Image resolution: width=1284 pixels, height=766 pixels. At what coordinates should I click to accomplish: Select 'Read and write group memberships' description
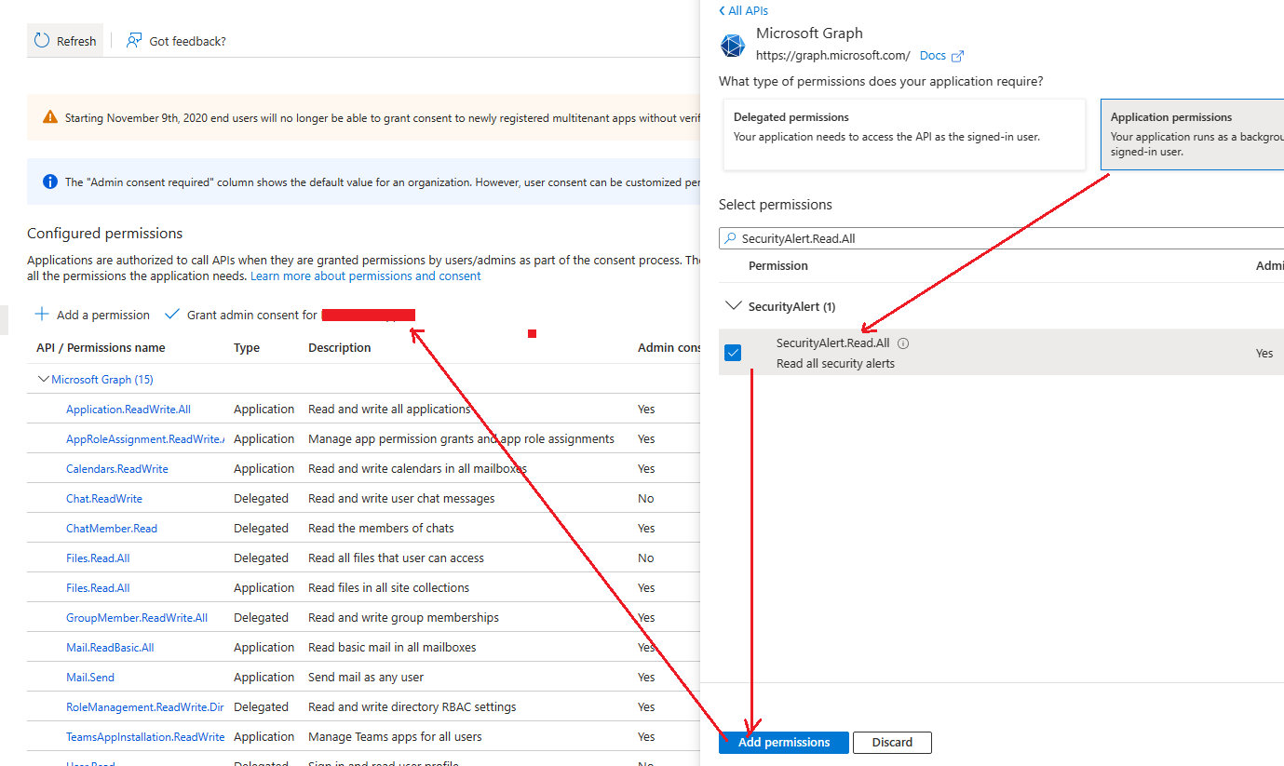(x=403, y=618)
